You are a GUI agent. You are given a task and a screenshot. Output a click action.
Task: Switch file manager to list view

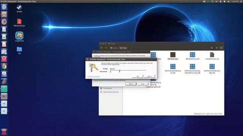pyautogui.click(x=217, y=48)
